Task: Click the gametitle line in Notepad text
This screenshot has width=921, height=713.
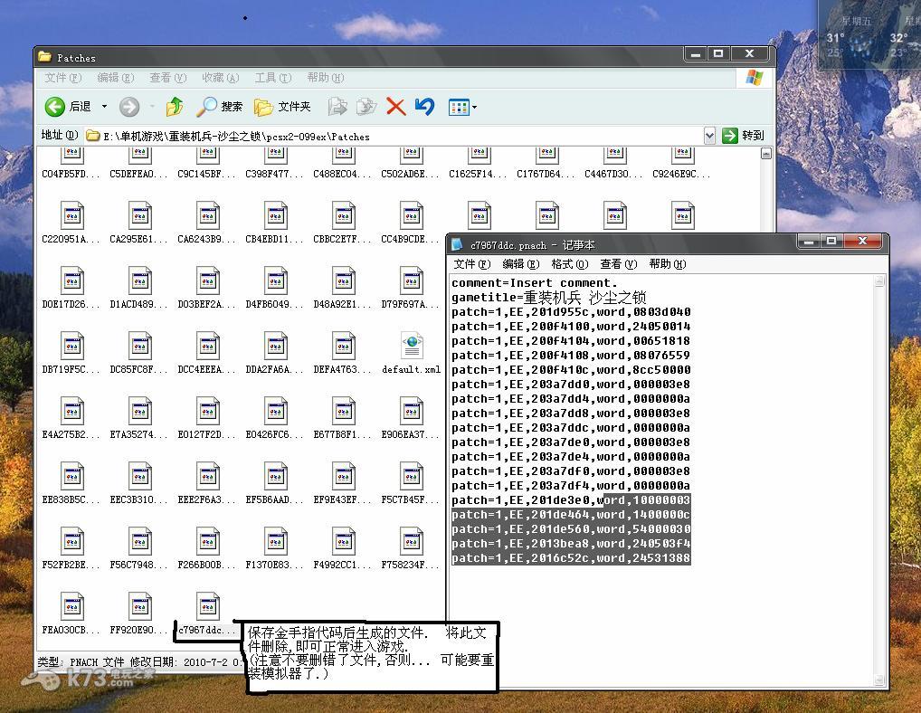Action: [x=548, y=298]
